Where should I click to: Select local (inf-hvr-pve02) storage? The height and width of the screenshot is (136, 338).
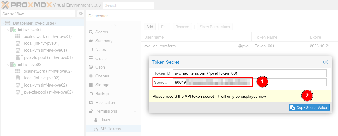click(41, 78)
